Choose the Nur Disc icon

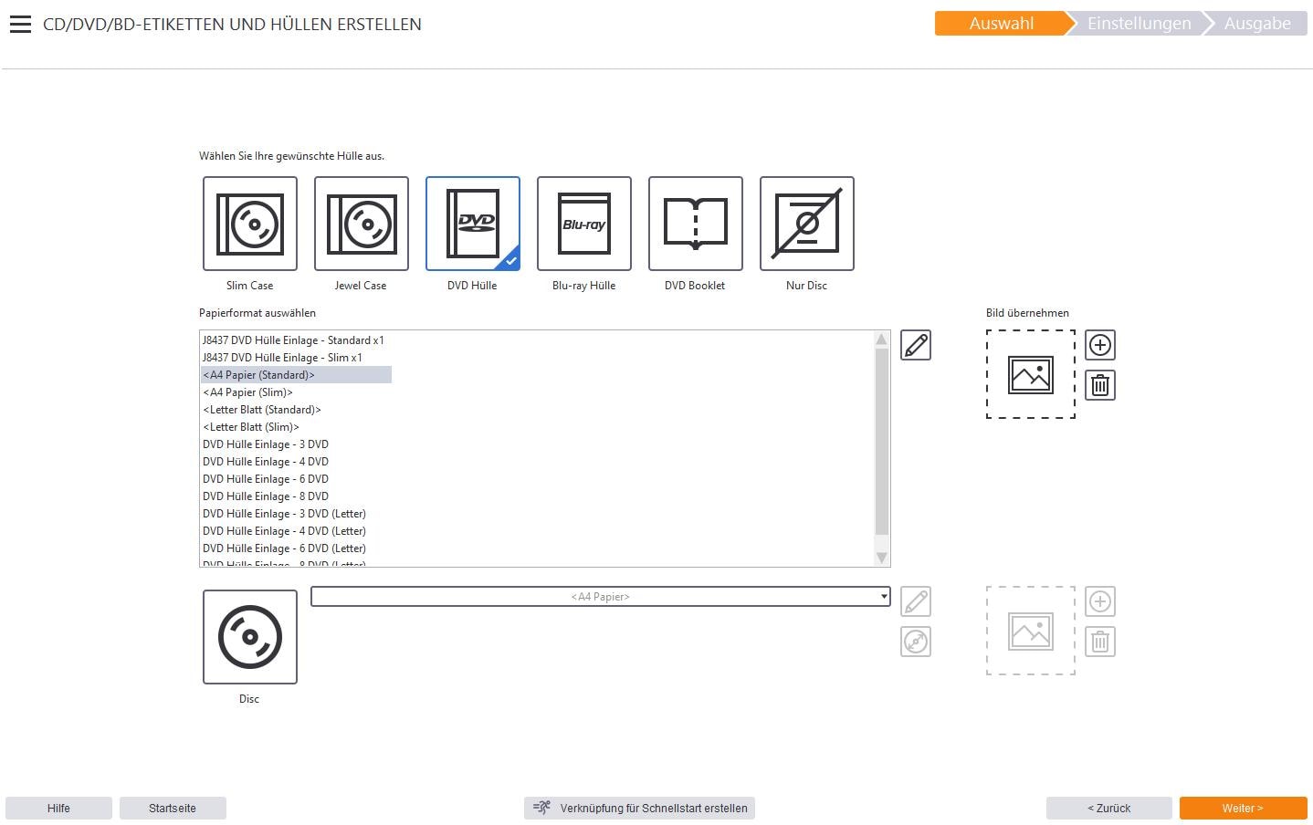coord(807,224)
